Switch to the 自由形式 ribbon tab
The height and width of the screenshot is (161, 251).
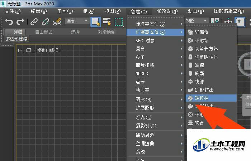pyautogui.click(x=44, y=32)
